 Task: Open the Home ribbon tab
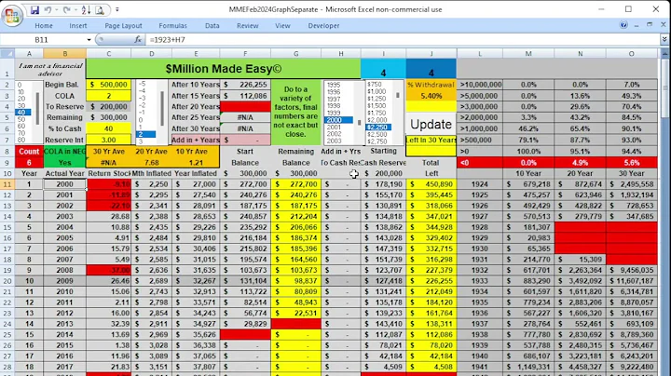[44, 26]
